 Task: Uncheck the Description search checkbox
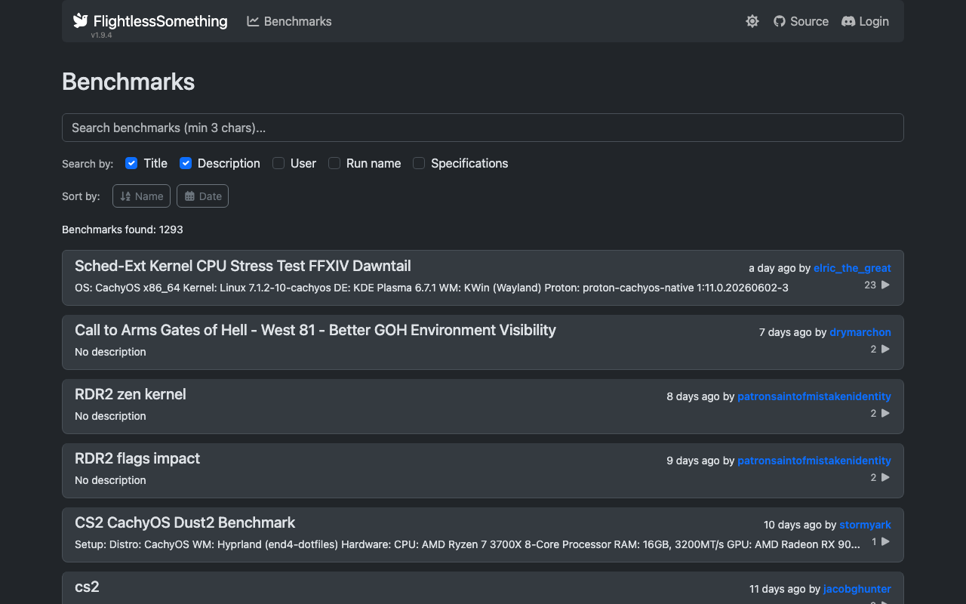pos(186,163)
